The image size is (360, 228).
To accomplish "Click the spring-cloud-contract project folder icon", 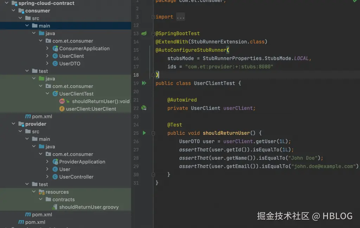I will pos(14,3).
